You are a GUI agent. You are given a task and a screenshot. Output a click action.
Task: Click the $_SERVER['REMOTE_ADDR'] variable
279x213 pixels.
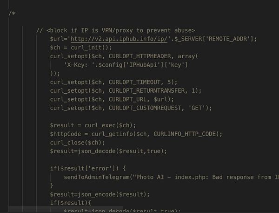pos(214,39)
